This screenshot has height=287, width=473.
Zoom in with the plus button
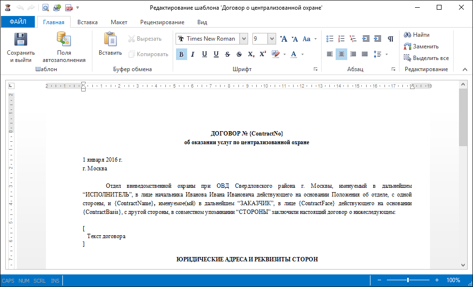[x=437, y=280]
